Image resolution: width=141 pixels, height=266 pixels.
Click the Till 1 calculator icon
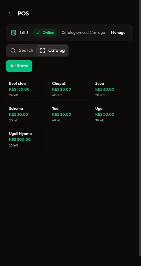click(13, 33)
